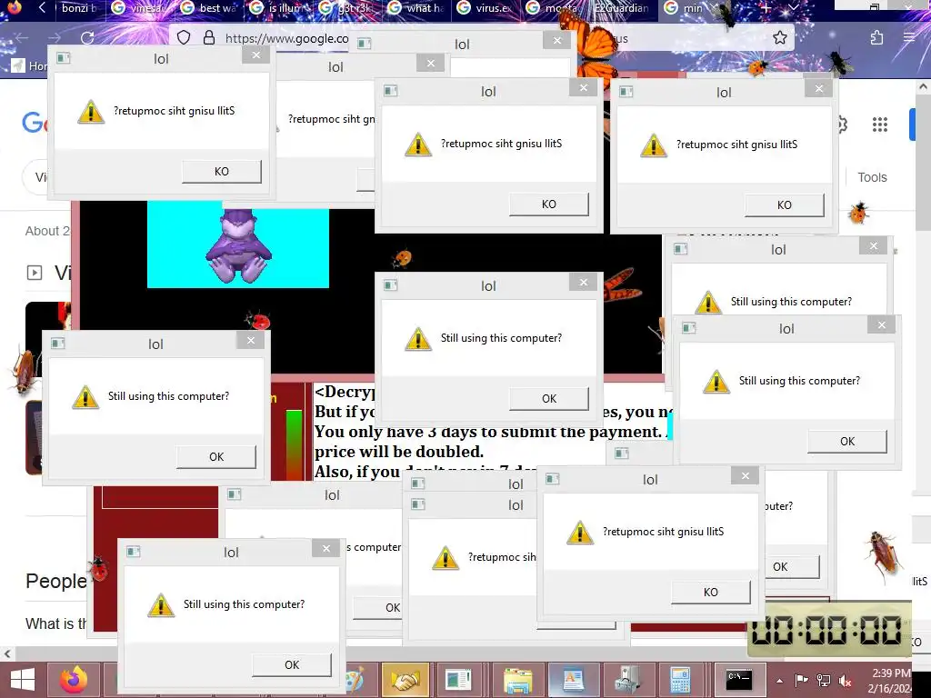Click KO in the dialog beside the countdown timer
The height and width of the screenshot is (698, 931).
[711, 593]
